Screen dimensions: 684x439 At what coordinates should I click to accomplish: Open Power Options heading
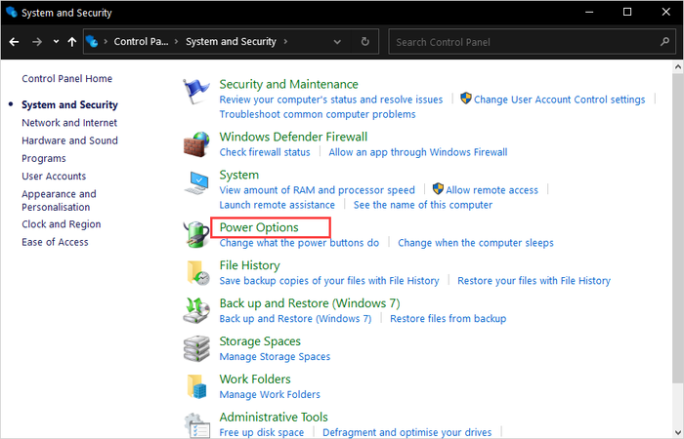click(259, 227)
